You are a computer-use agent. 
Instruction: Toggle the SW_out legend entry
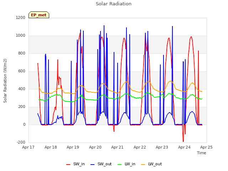(x=101, y=164)
